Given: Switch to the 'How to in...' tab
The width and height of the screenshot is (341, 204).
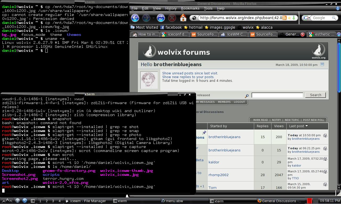Looking at the screenshot, I should point(145,34).
